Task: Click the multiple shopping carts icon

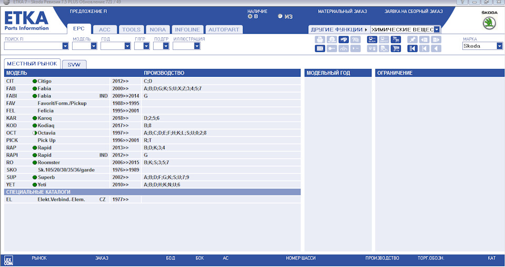Action: (396, 39)
